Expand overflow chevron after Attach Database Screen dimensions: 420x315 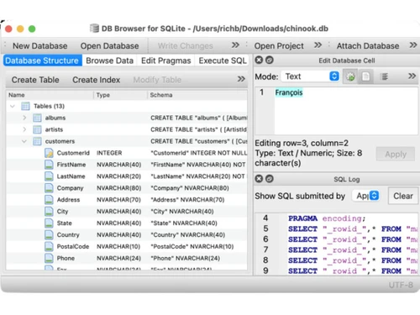pos(413,45)
